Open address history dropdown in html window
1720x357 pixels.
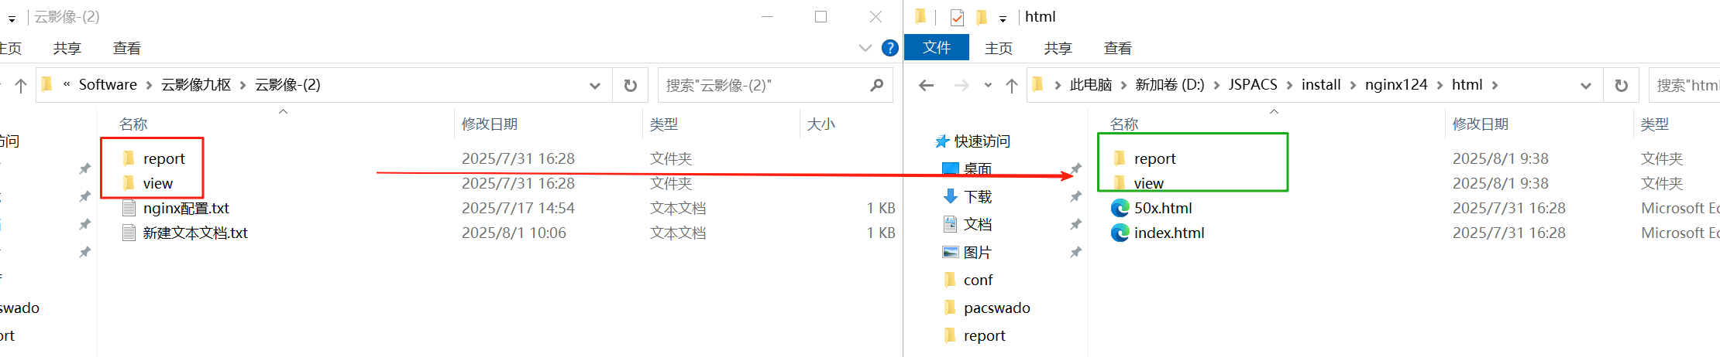click(1585, 85)
